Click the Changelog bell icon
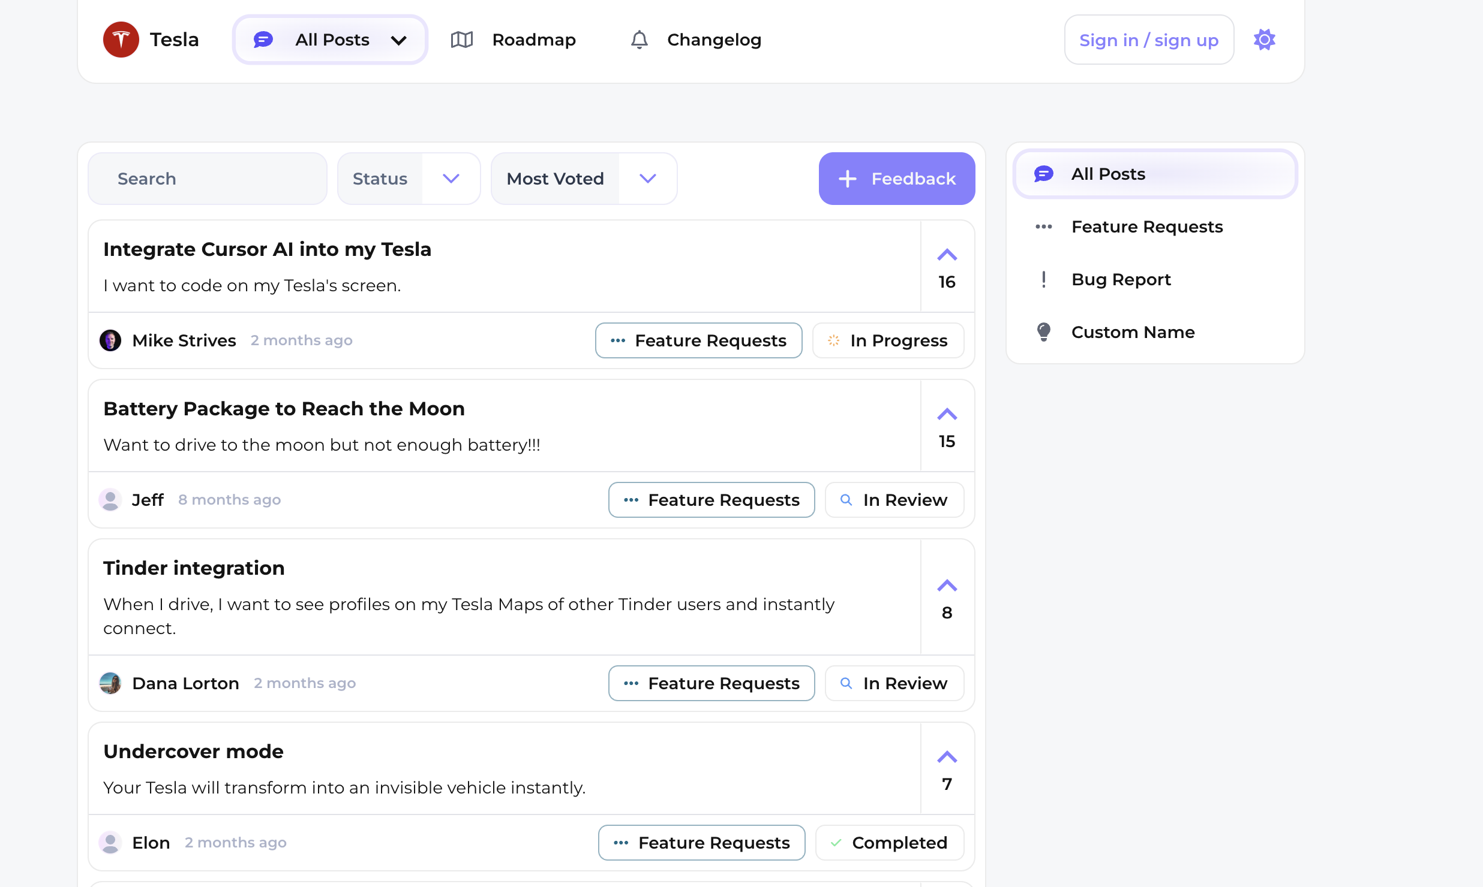 pos(640,40)
